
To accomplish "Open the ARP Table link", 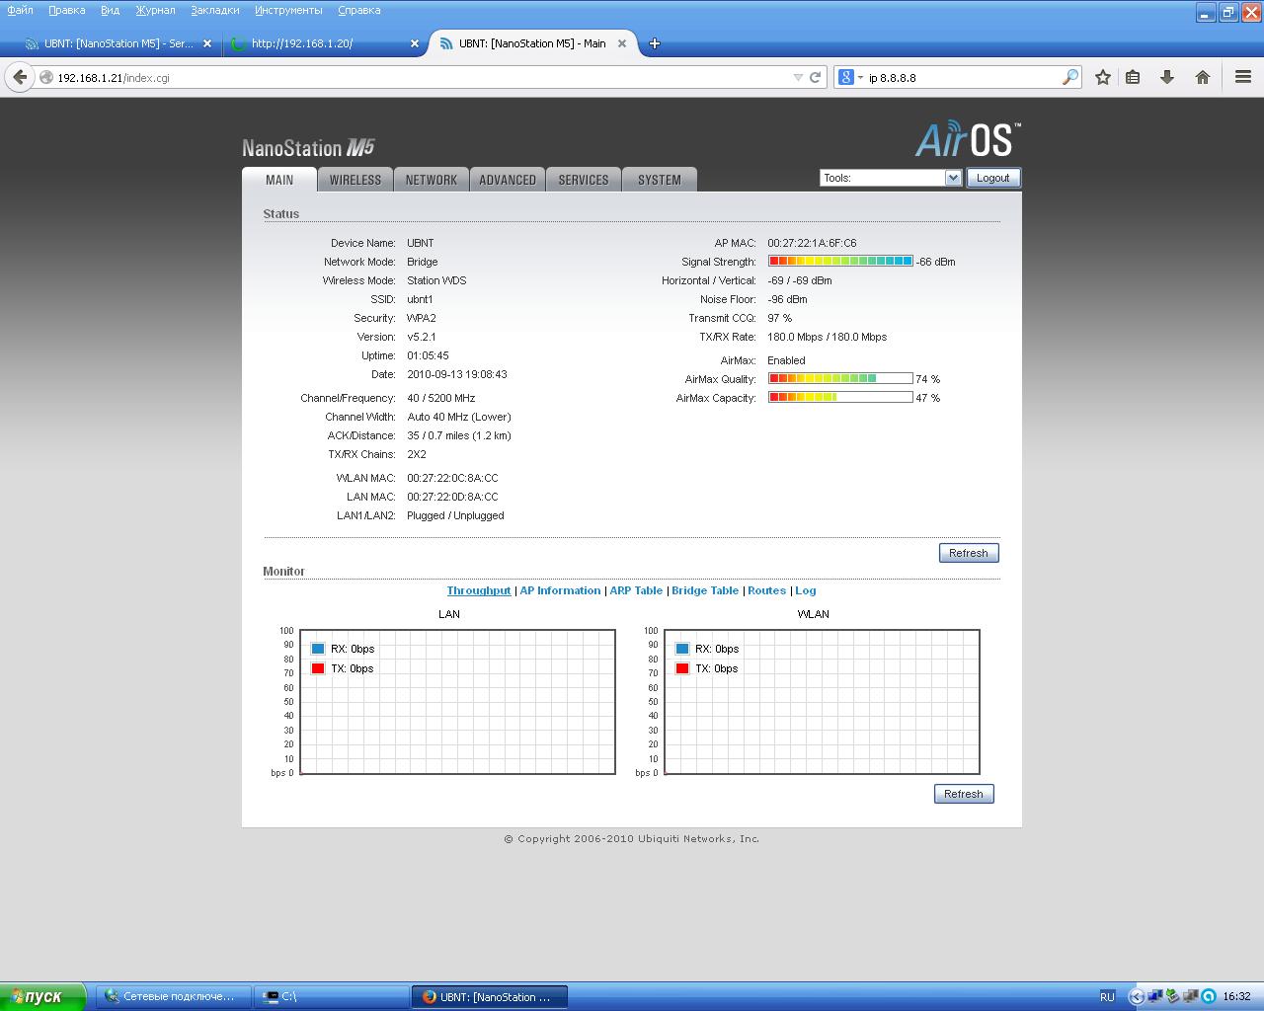I will 636,590.
